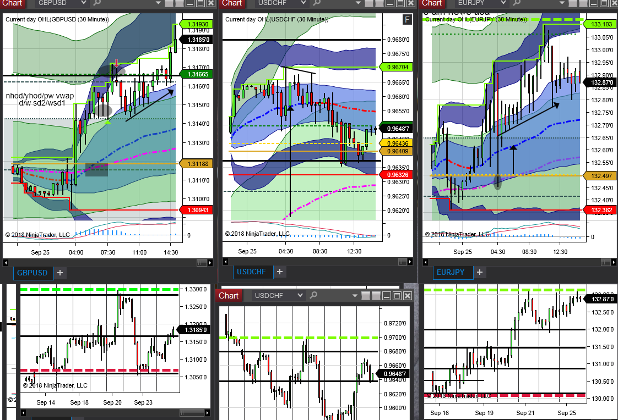The width and height of the screenshot is (618, 420).
Task: Click the search magnifier in GBPUSD window
Action: tap(96, 3)
